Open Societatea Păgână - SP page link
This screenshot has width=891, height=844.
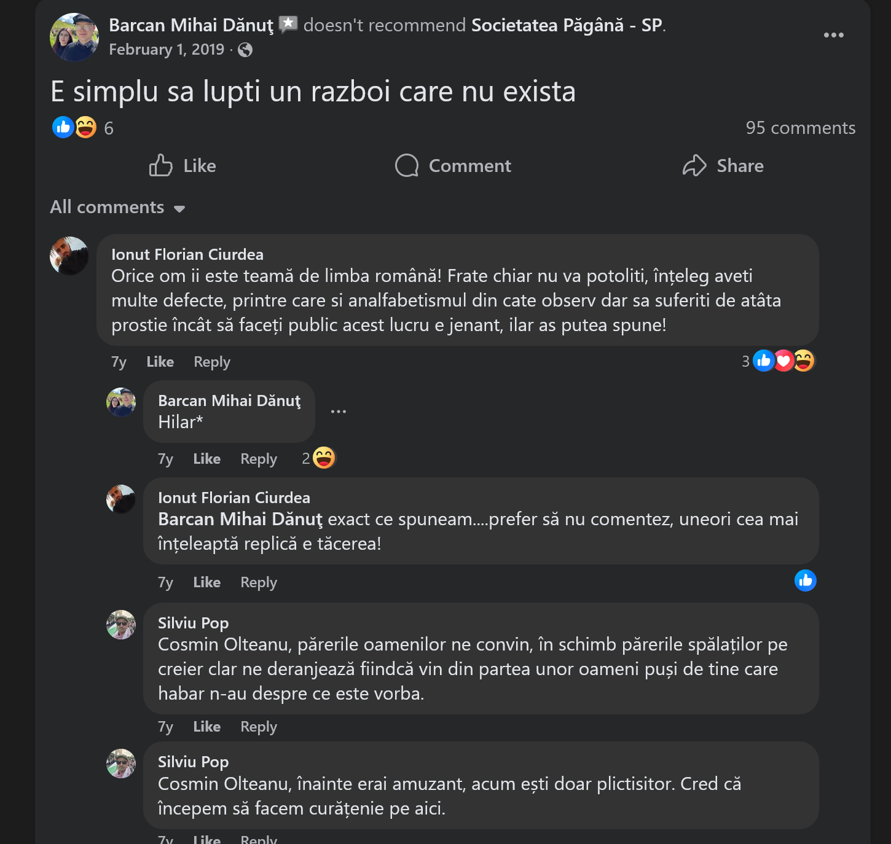(567, 25)
